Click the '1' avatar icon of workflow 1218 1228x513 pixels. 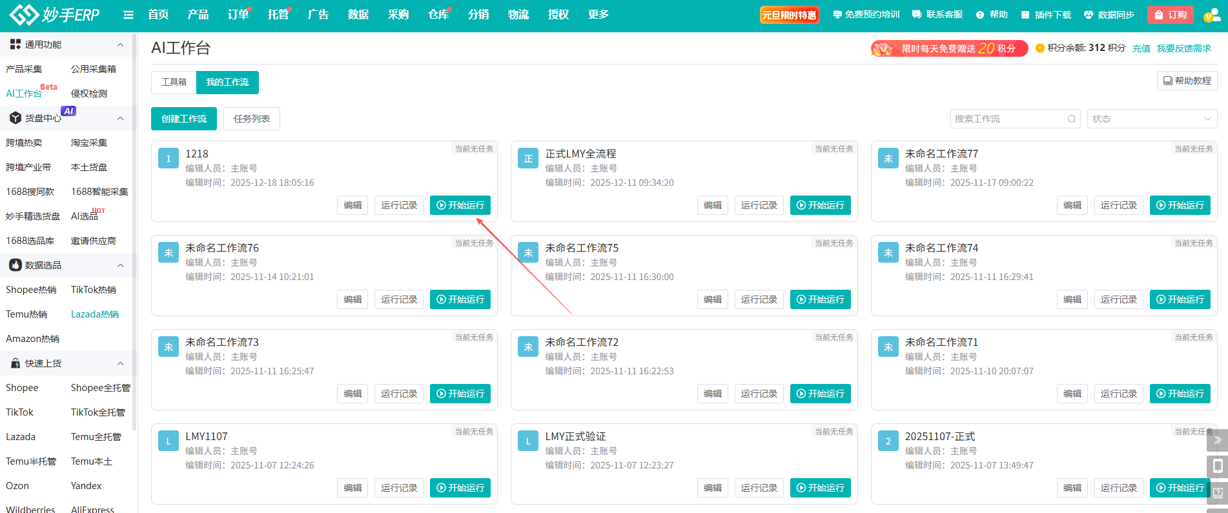pos(169,158)
